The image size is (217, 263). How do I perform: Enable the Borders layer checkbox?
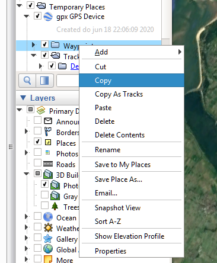37,131
